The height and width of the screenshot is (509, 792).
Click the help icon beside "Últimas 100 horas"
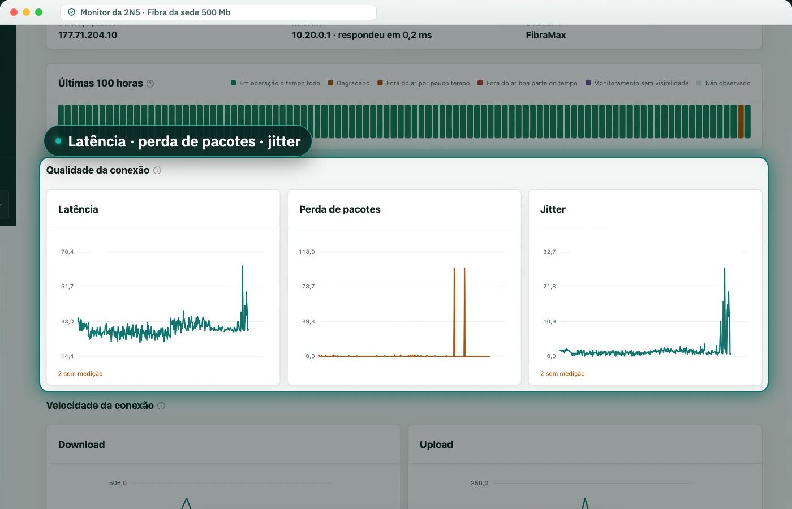point(150,84)
